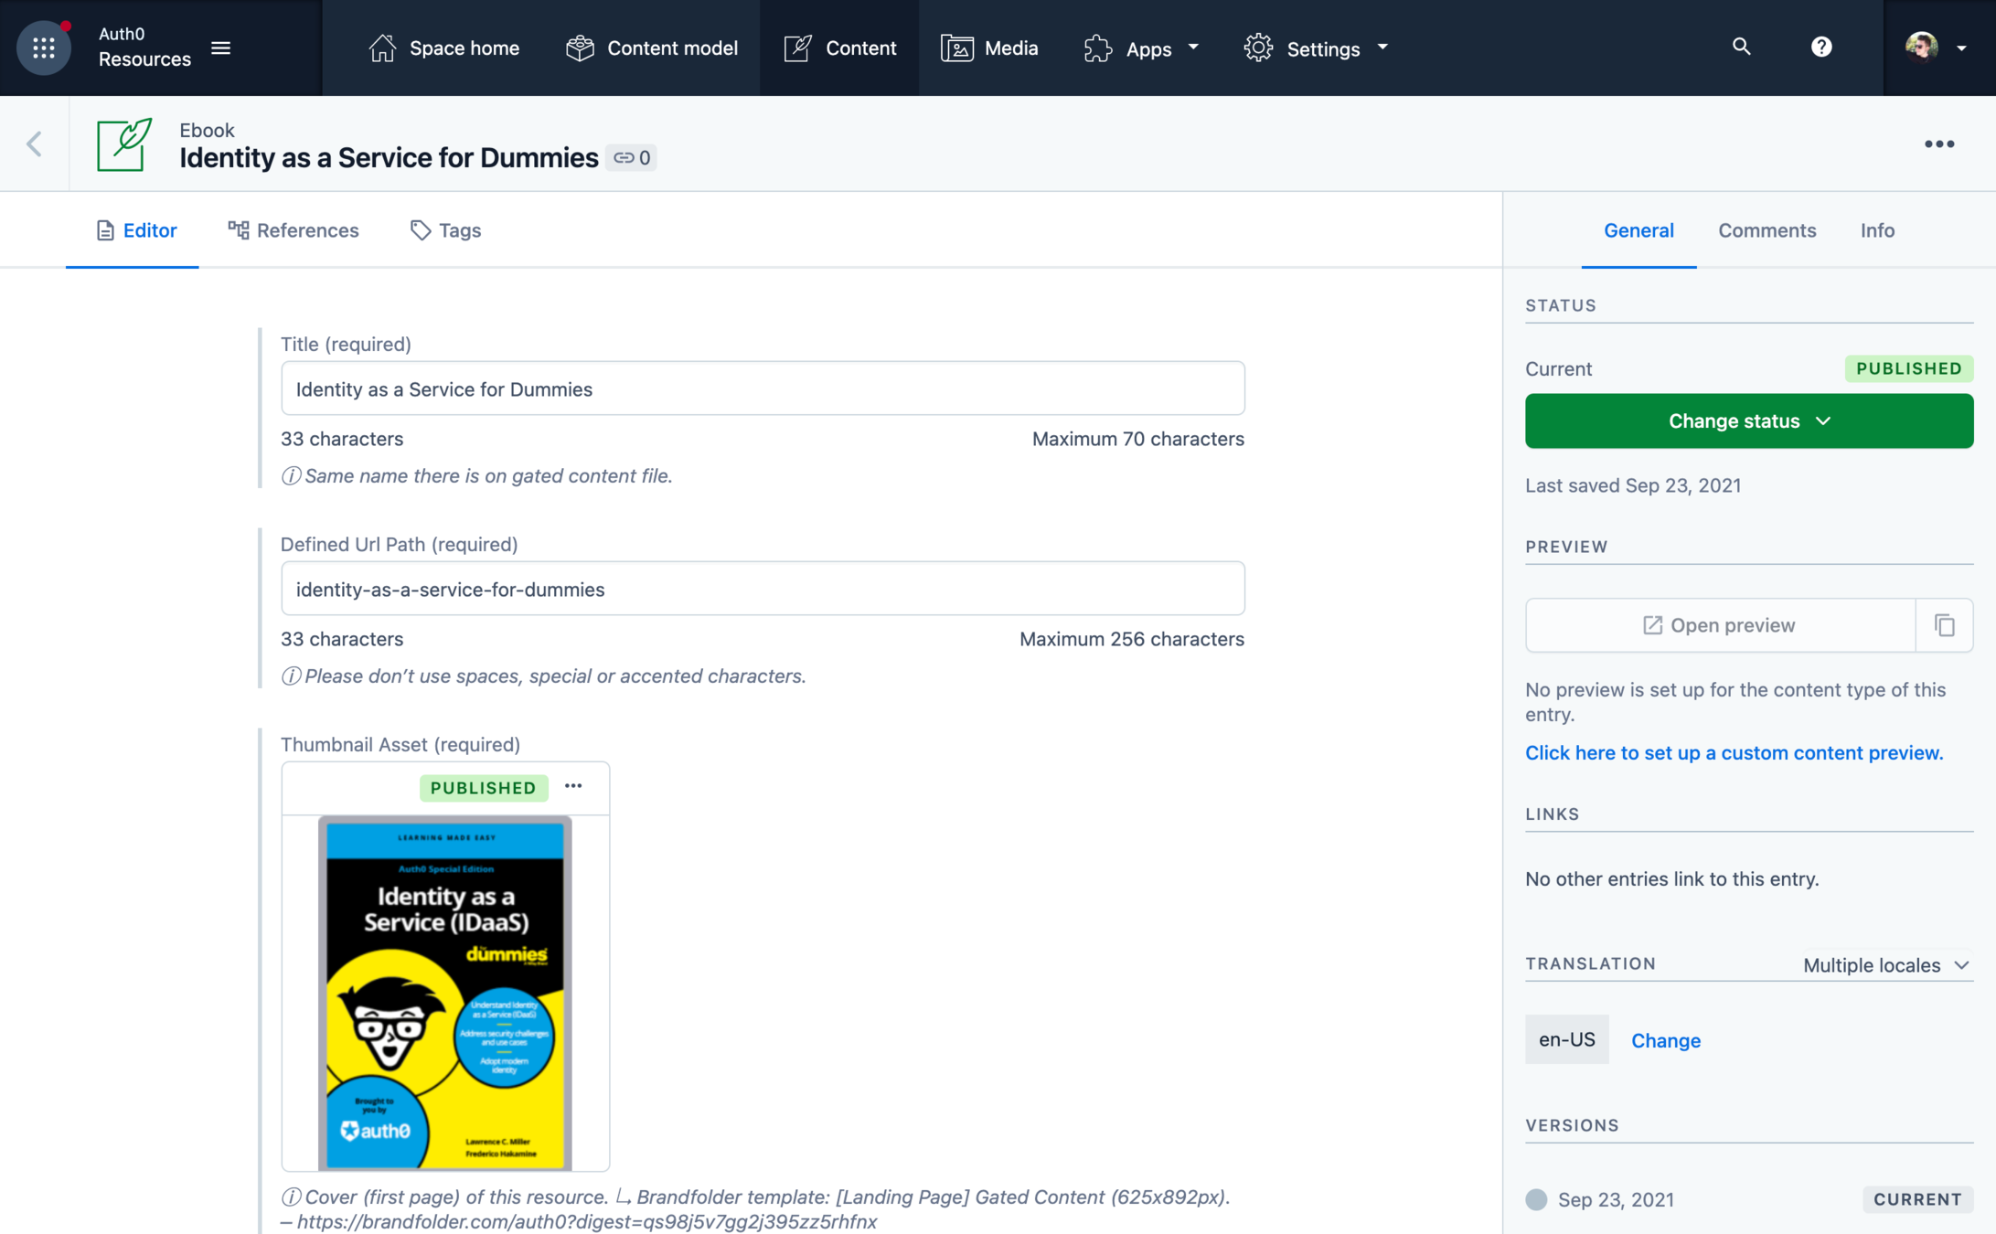Click the PUBLISHED badge on thumbnail asset
Screen dimensions: 1996x1234
point(483,787)
